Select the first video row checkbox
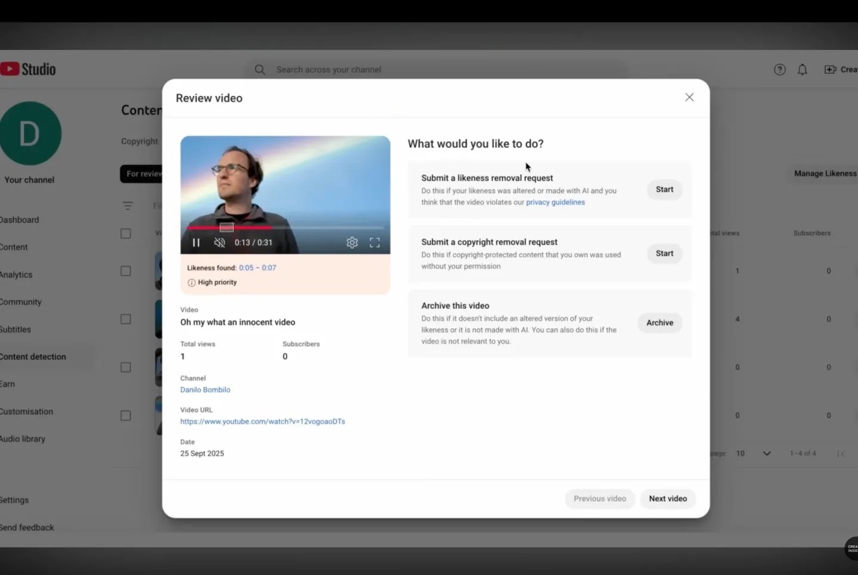The image size is (858, 575). (125, 271)
